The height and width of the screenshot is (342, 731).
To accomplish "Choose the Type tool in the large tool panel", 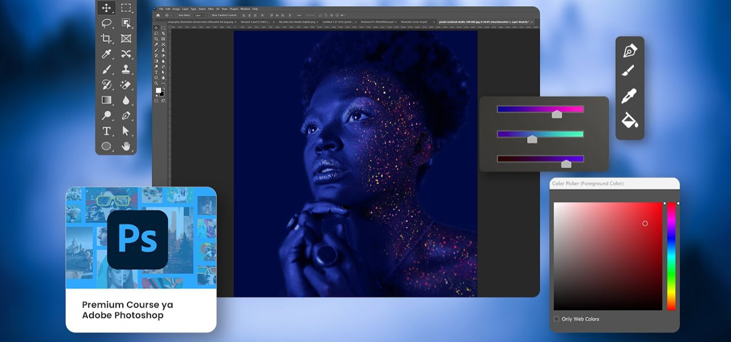I will pos(106,131).
